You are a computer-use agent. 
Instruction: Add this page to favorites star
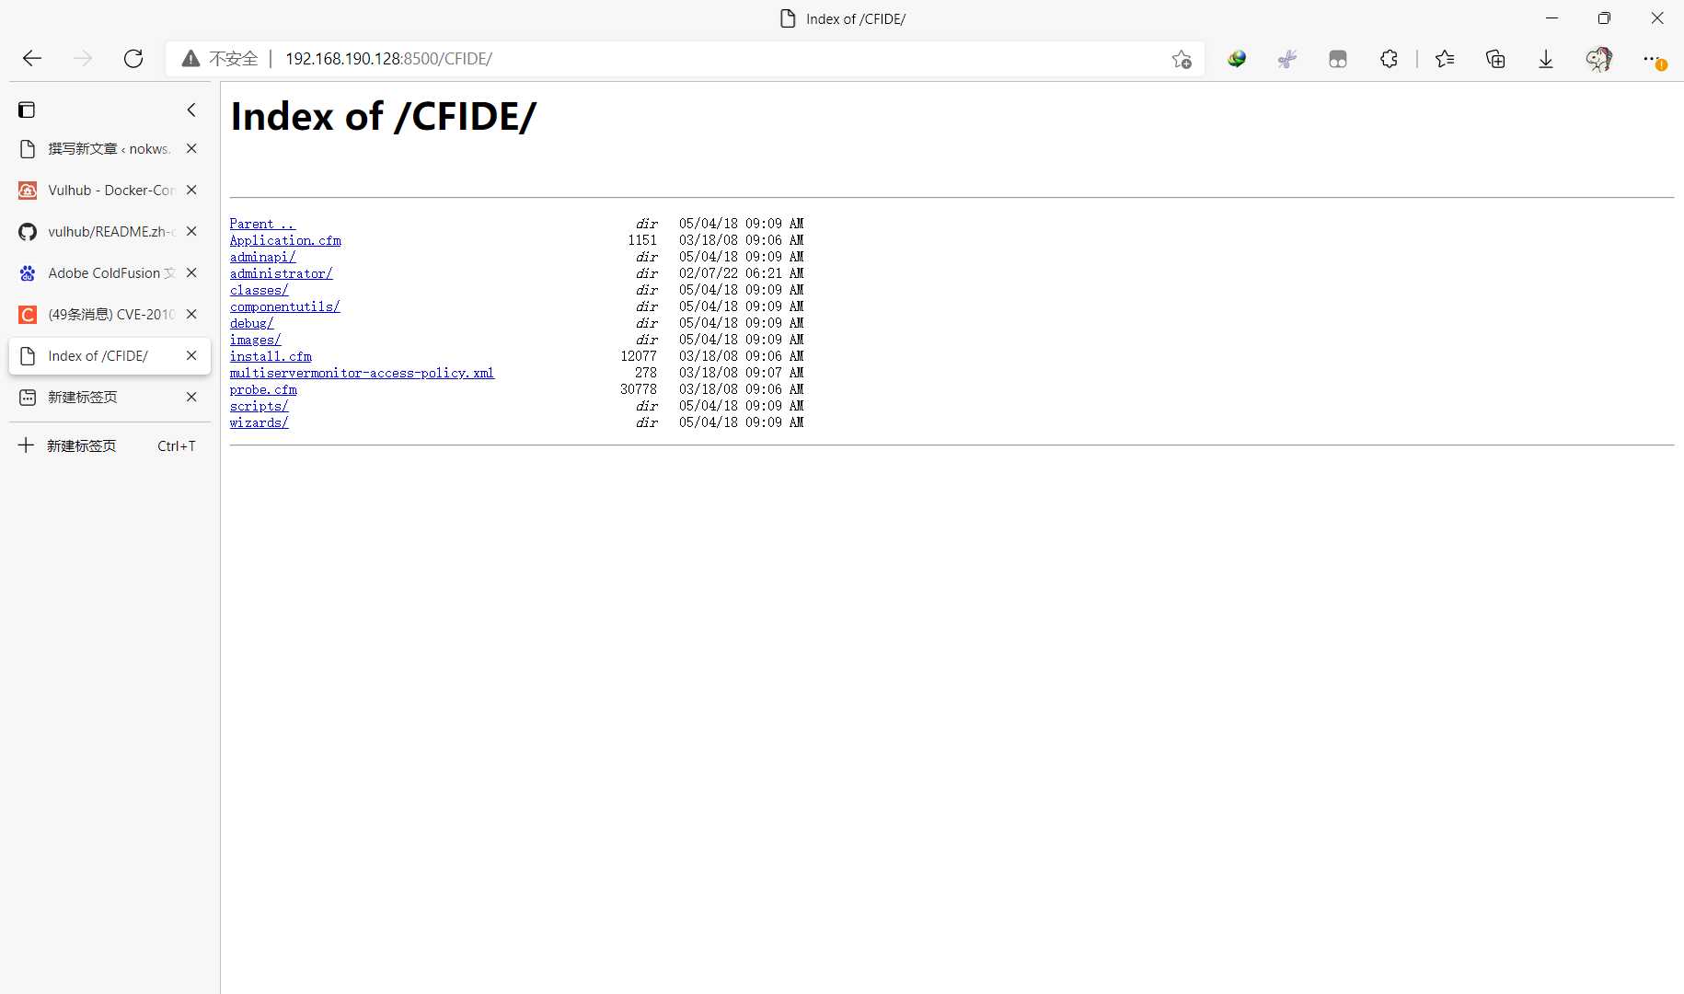[x=1182, y=59]
